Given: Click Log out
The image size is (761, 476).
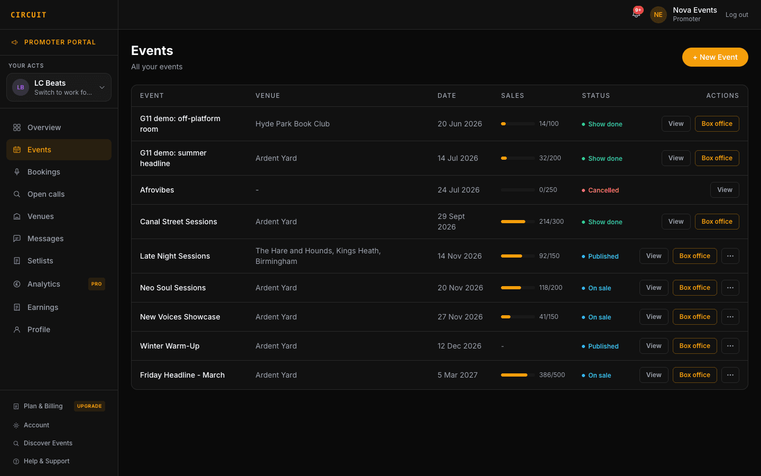Looking at the screenshot, I should 737,15.
